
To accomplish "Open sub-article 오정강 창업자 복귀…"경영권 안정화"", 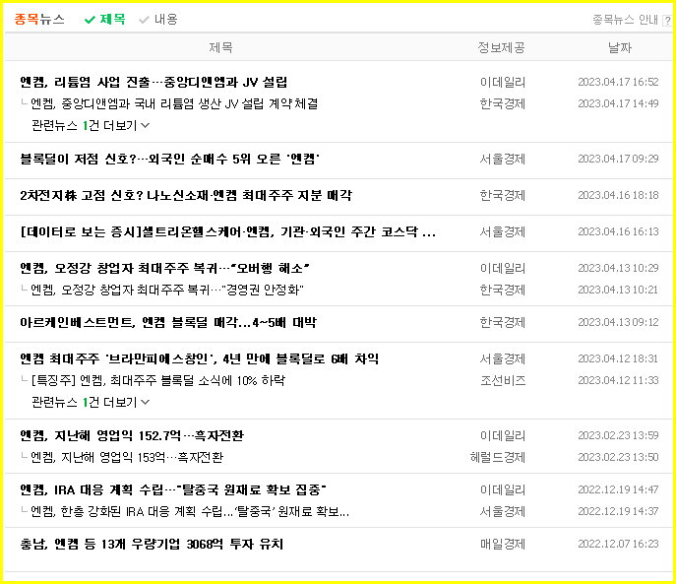I will (167, 290).
